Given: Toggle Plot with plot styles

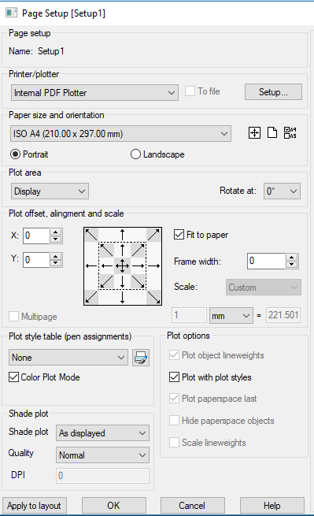Looking at the screenshot, I should pyautogui.click(x=174, y=377).
